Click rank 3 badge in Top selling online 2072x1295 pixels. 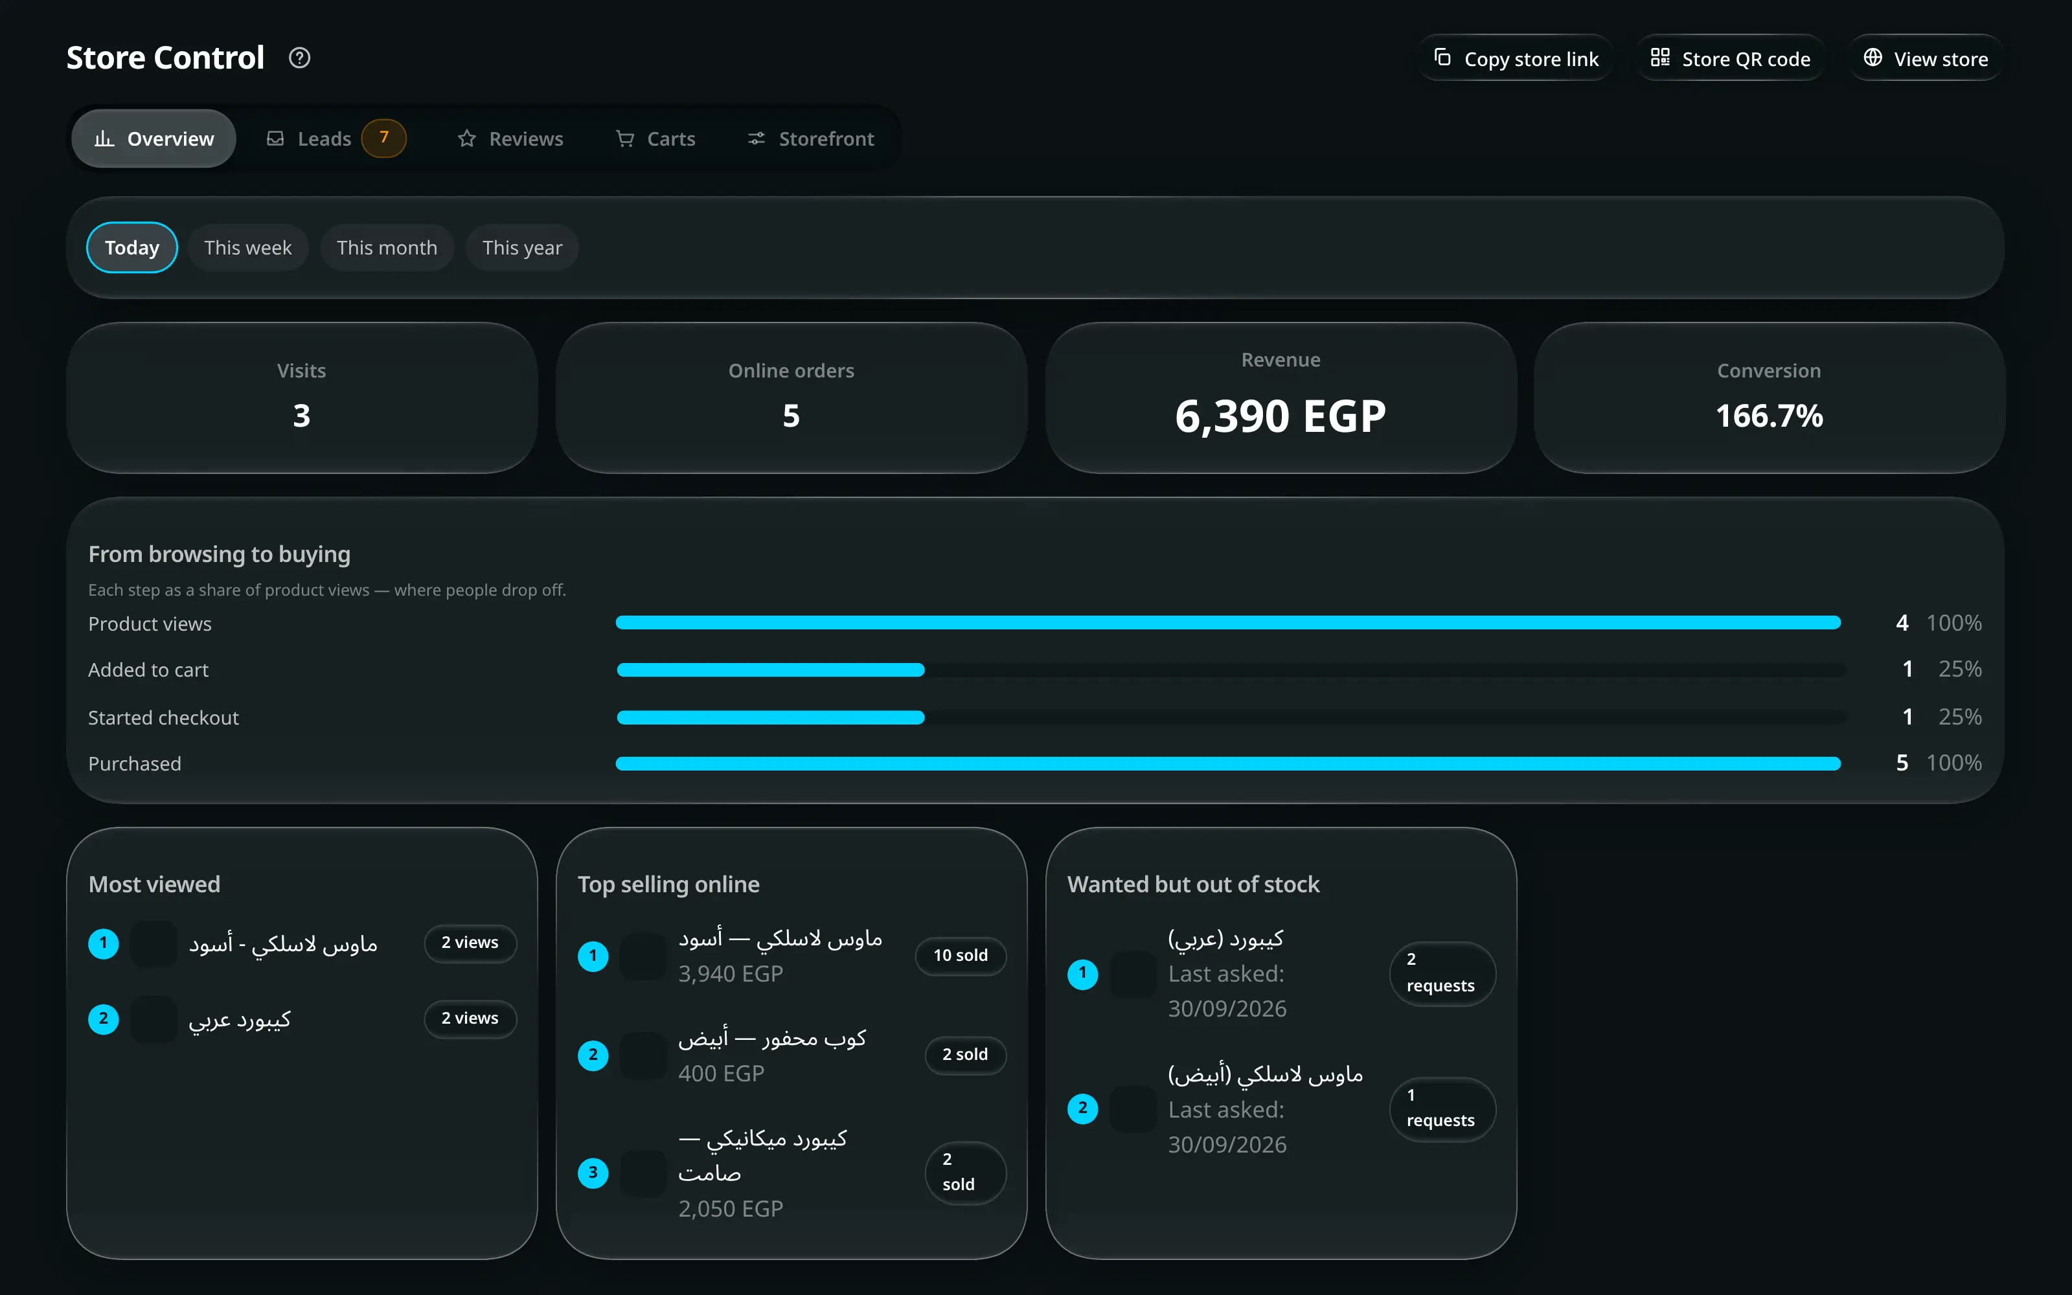(x=593, y=1173)
